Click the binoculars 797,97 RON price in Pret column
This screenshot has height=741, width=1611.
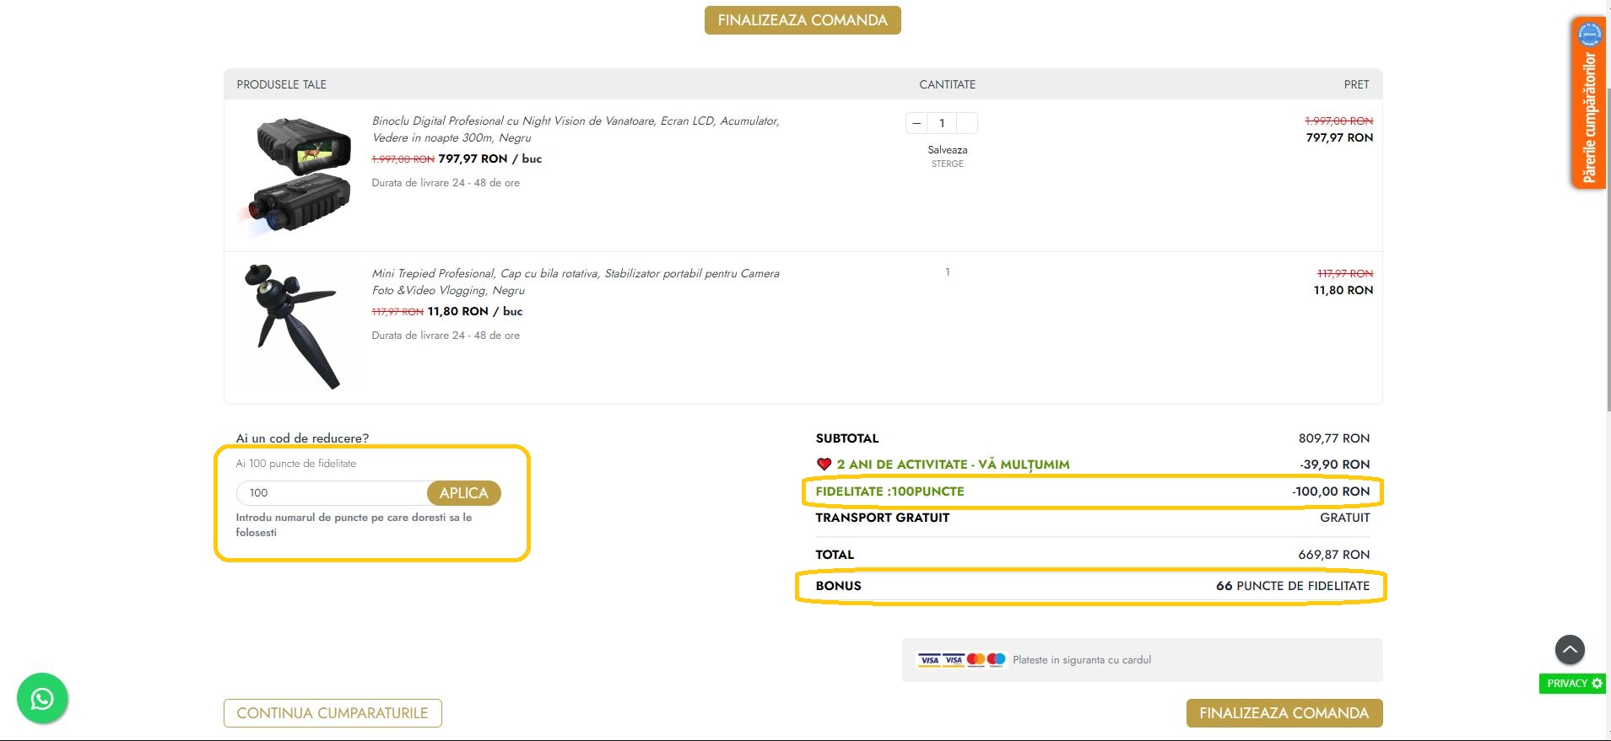point(1339,137)
